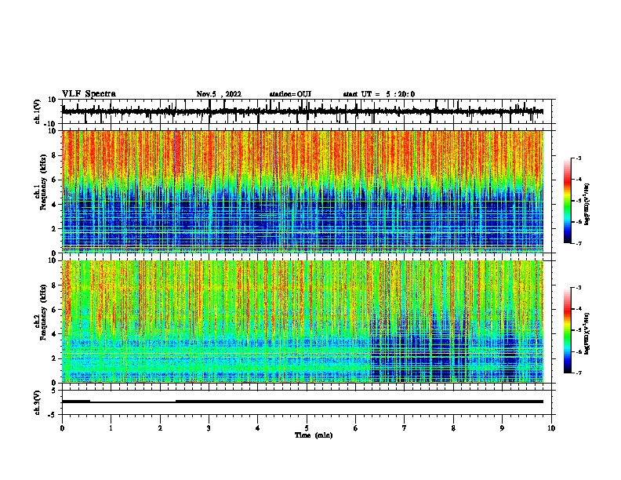Screen dimensions: 621x480
Task: Click the ch.2 'Frequency (kHz)' axis label
Action: 44,312
